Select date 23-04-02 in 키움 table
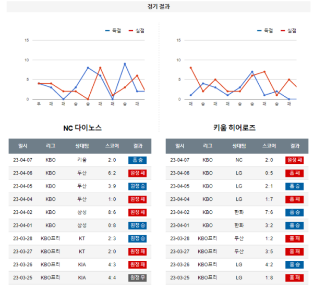 point(180,212)
